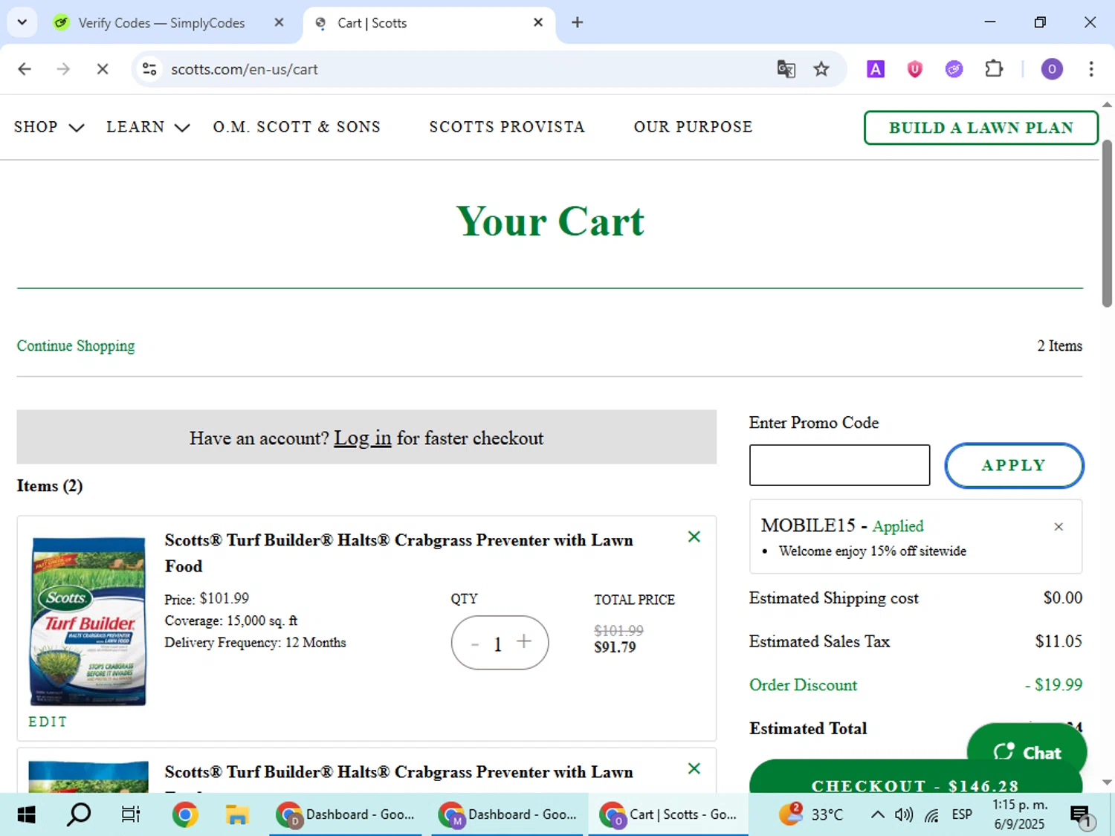
Task: Remove second Crabgrass Preventer item from cart
Action: (x=694, y=768)
